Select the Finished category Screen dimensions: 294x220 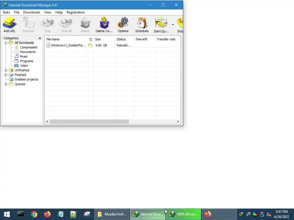(20, 75)
